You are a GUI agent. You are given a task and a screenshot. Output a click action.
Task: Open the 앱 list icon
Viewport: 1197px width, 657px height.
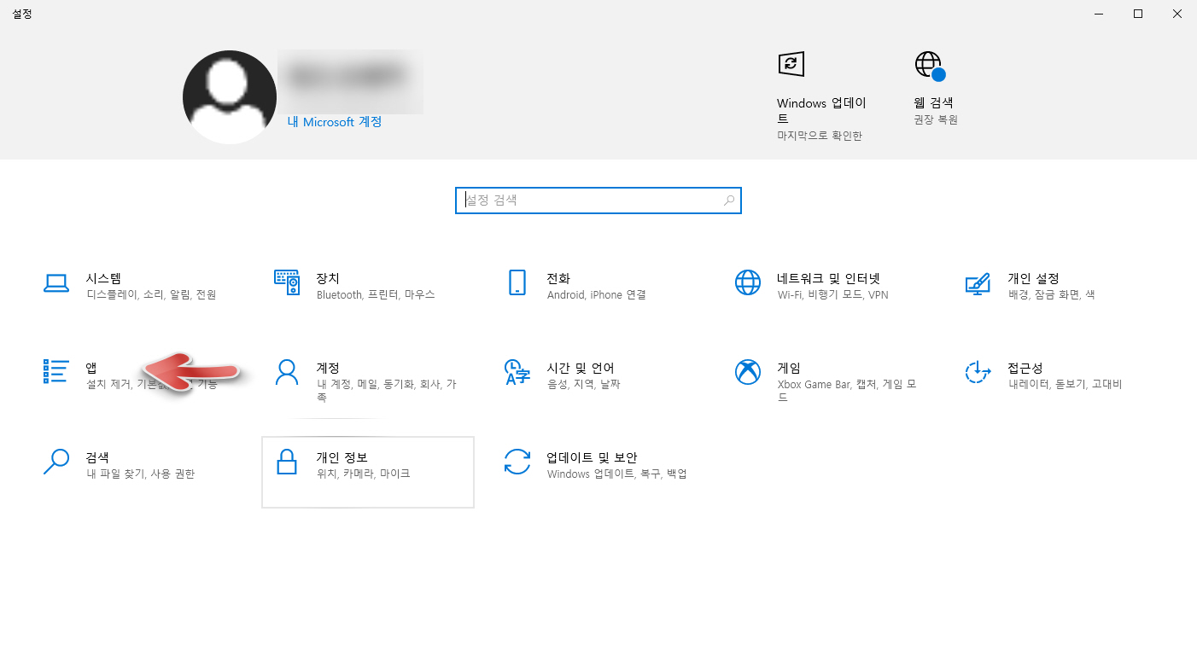(55, 371)
